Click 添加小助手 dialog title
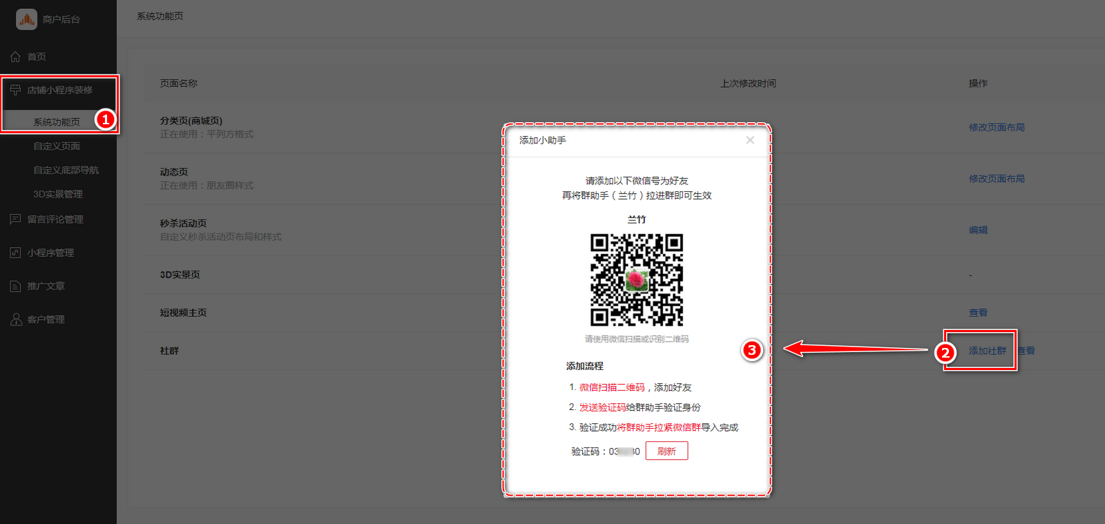Image resolution: width=1105 pixels, height=524 pixels. [x=543, y=140]
